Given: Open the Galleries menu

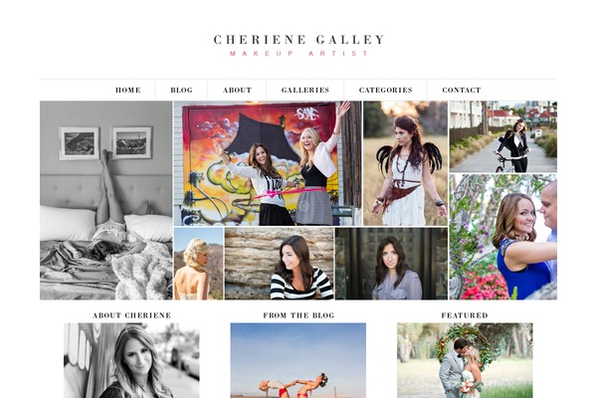Looking at the screenshot, I should [x=305, y=91].
